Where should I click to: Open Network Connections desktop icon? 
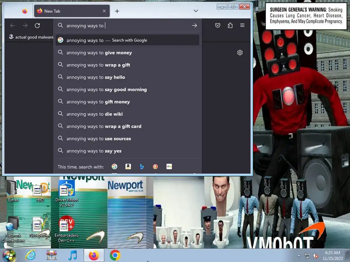13,229
